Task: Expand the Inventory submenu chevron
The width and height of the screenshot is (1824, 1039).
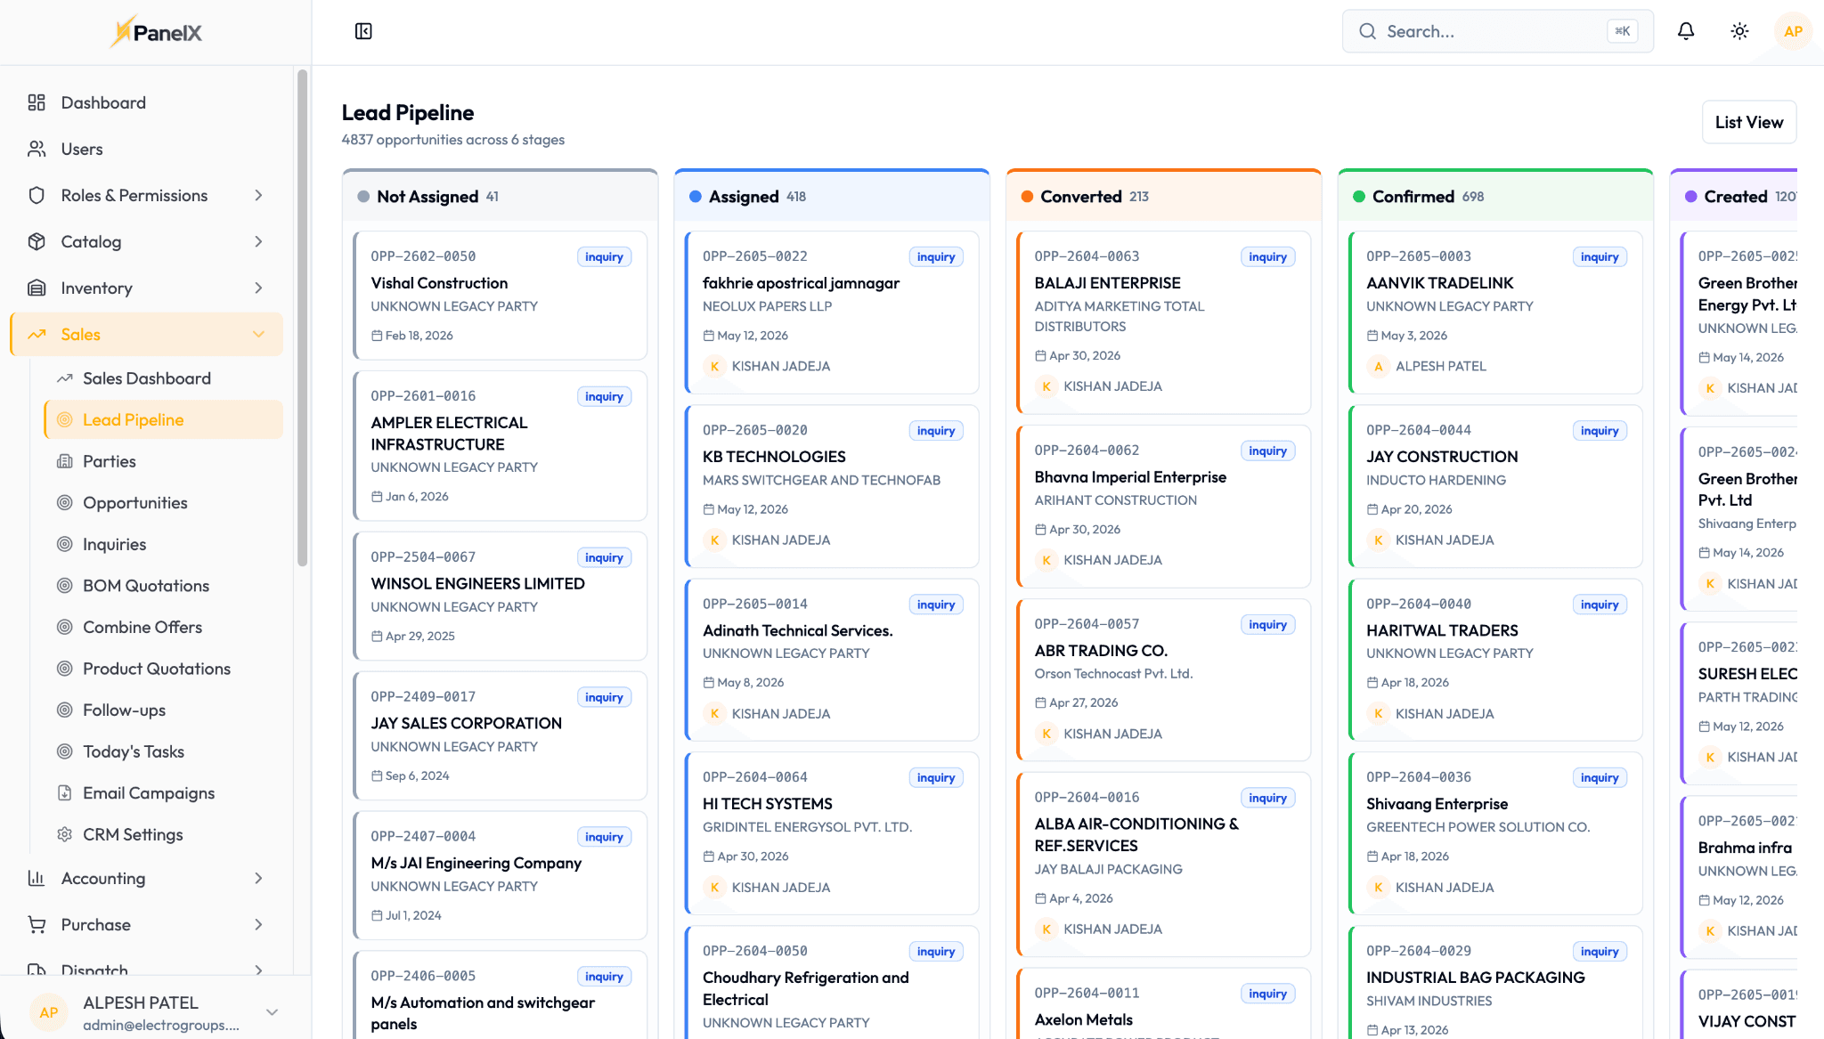Action: pos(259,288)
